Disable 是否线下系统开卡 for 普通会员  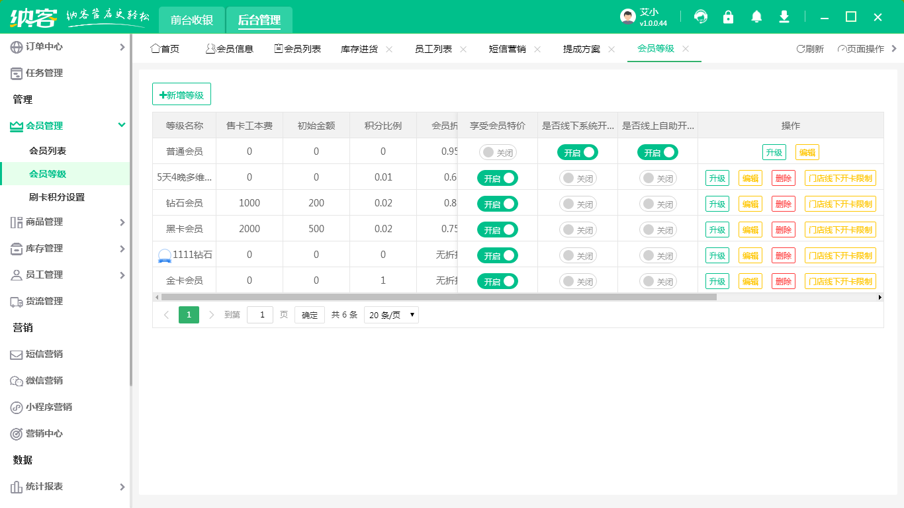(x=577, y=153)
